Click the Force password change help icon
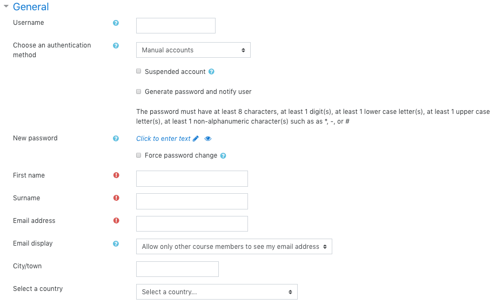The width and height of the screenshot is (496, 305). 223,155
